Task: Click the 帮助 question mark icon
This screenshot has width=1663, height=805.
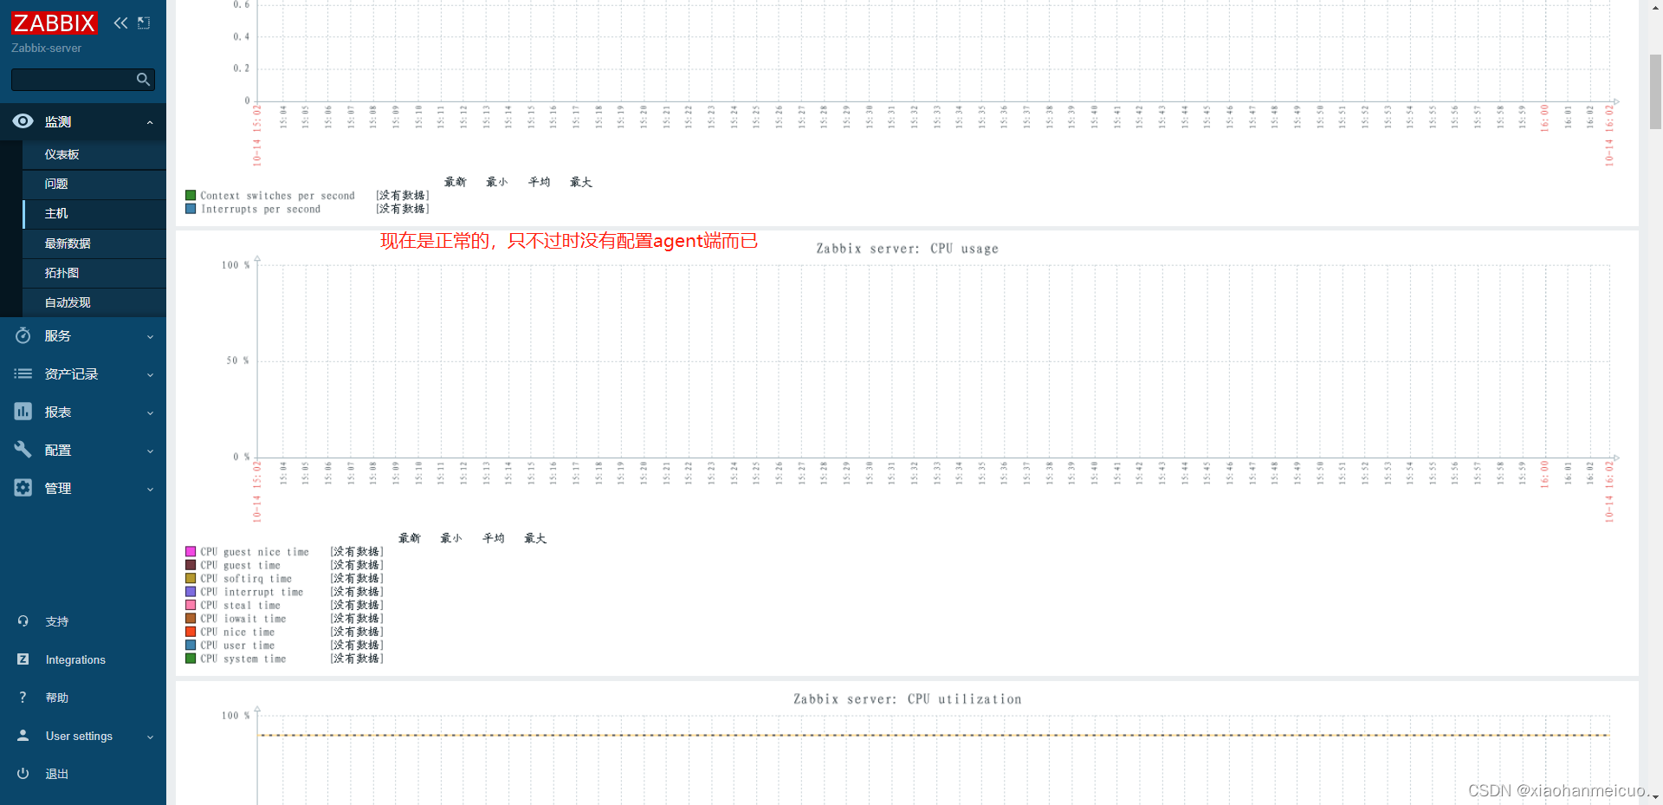Action: tap(23, 698)
